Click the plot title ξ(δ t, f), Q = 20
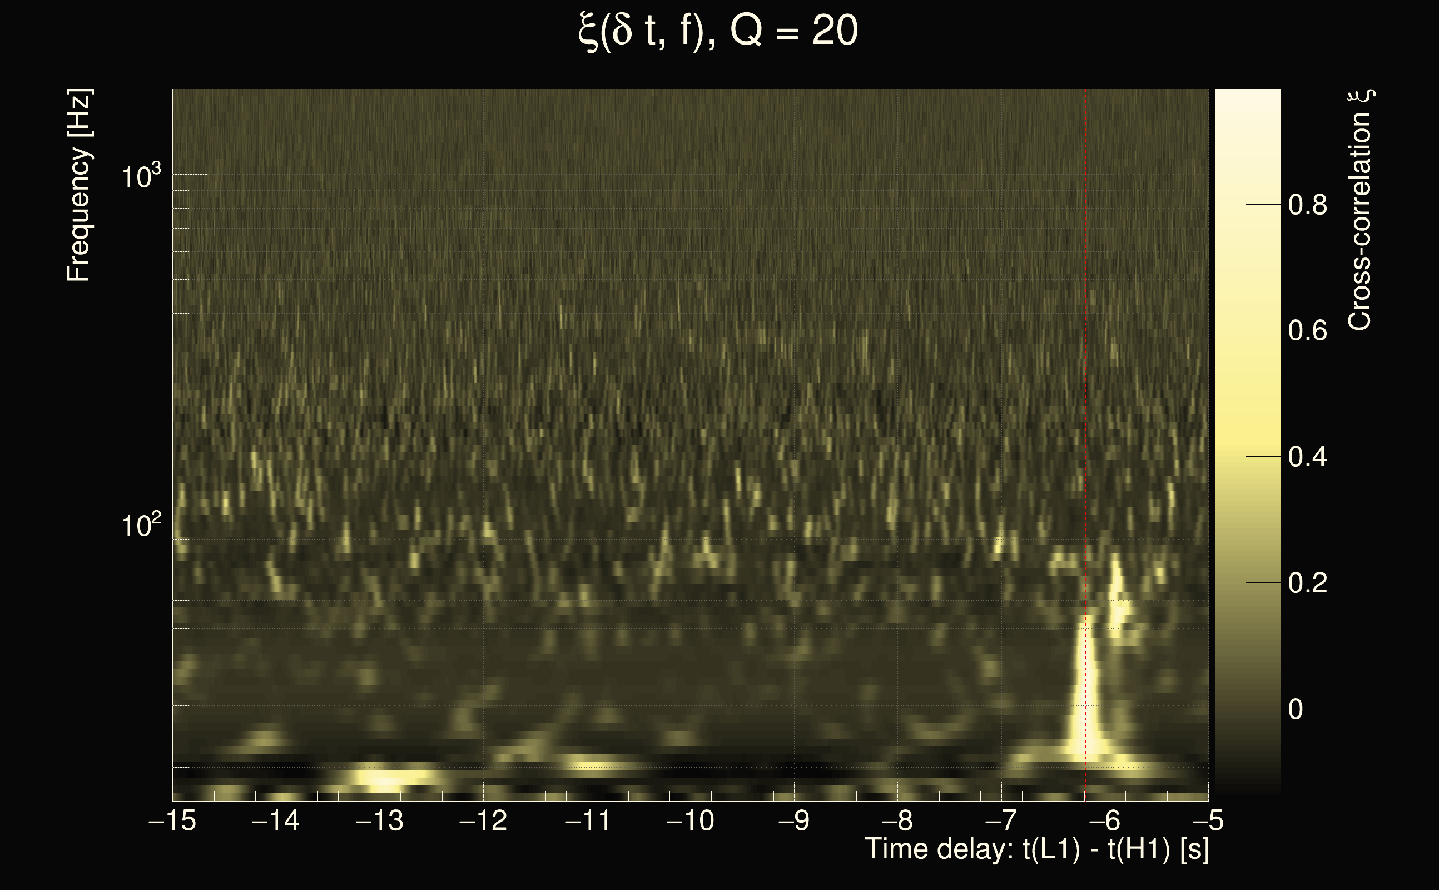 pos(718,32)
